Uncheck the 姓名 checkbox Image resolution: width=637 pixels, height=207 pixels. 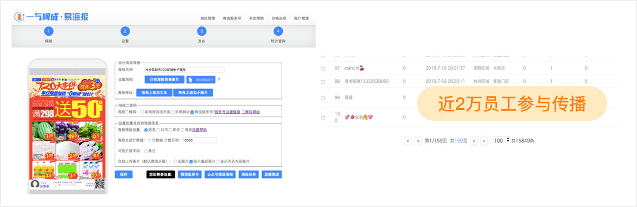coord(146,130)
